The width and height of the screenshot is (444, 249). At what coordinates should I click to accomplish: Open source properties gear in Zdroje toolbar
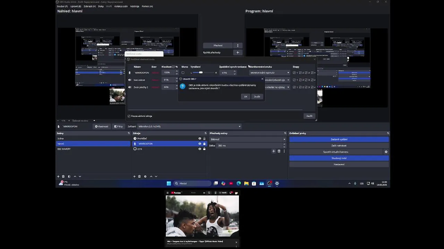pos(145,176)
